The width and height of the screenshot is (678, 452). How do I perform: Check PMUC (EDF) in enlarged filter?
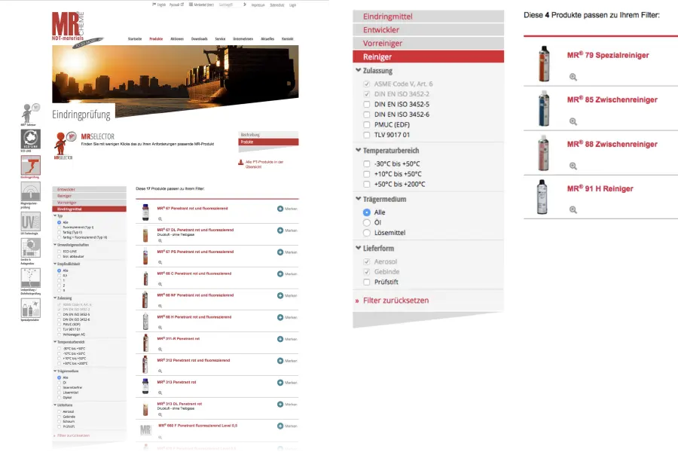tap(367, 124)
